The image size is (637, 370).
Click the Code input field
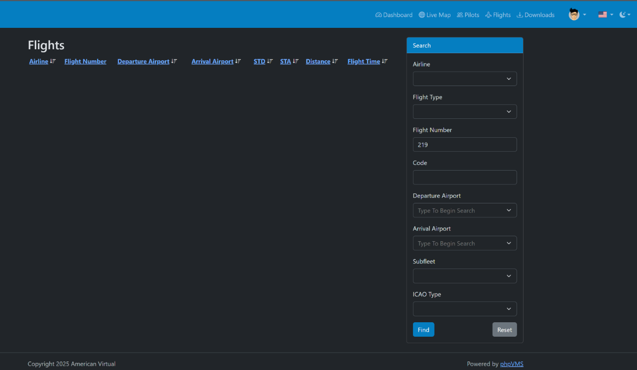464,177
